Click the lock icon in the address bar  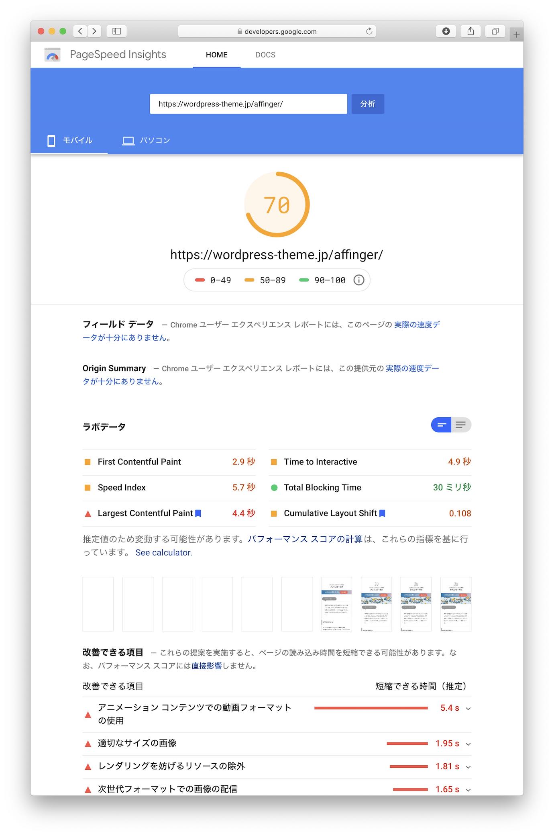pyautogui.click(x=240, y=31)
